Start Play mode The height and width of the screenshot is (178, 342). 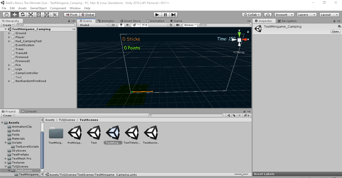click(157, 15)
